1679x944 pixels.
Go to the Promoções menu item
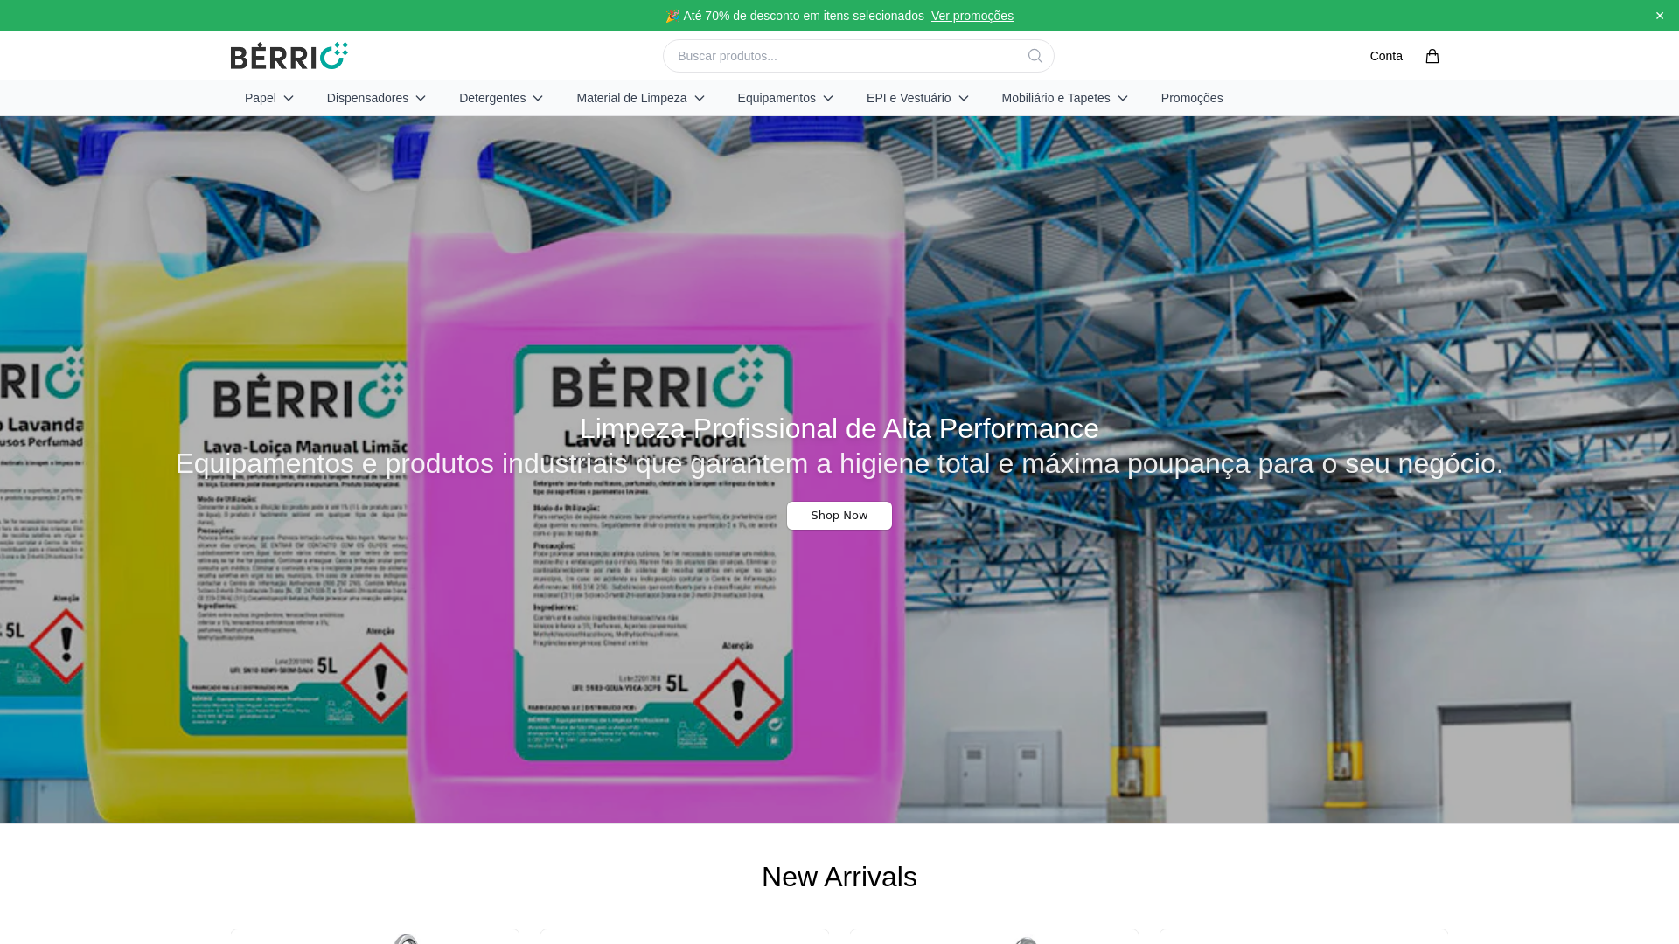pyautogui.click(x=1192, y=98)
